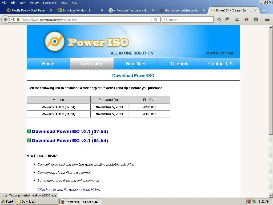Open the downloads progress icon

pos(237,19)
